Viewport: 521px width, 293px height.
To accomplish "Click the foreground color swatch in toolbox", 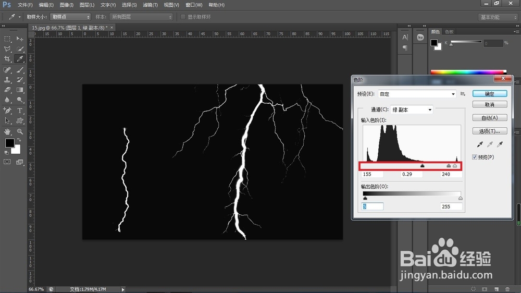I will tap(9, 143).
